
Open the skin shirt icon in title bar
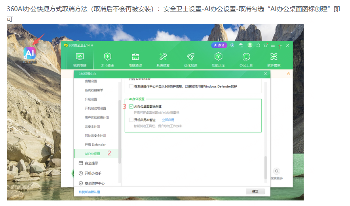266,46
